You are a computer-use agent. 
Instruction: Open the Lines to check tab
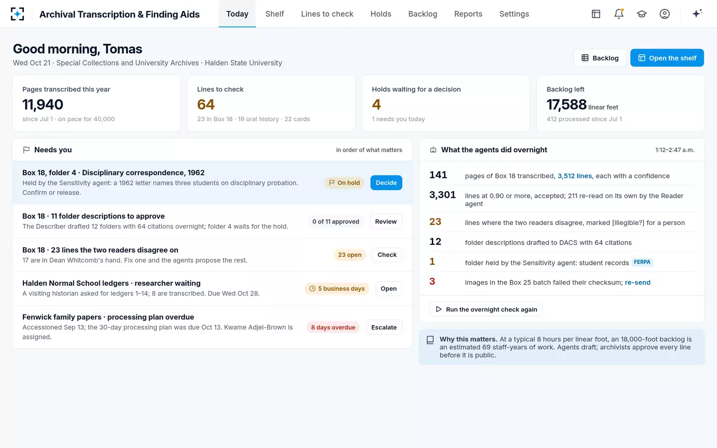327,14
